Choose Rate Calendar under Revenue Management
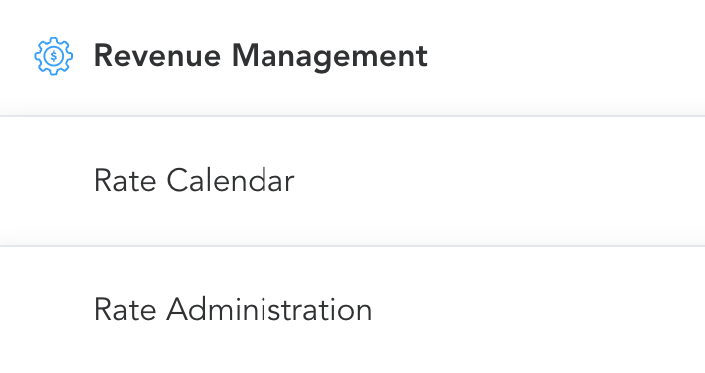This screenshot has width=705, height=373. (x=352, y=181)
